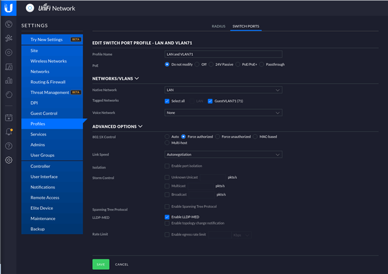Open Guest Control settings
Screen dimensions: 388x274
click(x=52, y=113)
